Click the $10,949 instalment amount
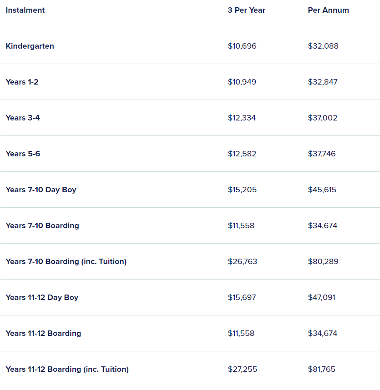The image size is (380, 390). [242, 82]
